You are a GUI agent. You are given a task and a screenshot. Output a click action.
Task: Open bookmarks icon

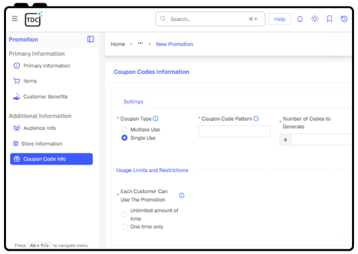(x=329, y=19)
